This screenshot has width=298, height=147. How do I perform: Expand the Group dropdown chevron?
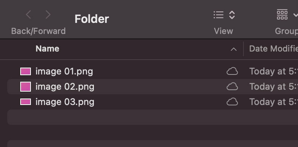click(x=296, y=15)
